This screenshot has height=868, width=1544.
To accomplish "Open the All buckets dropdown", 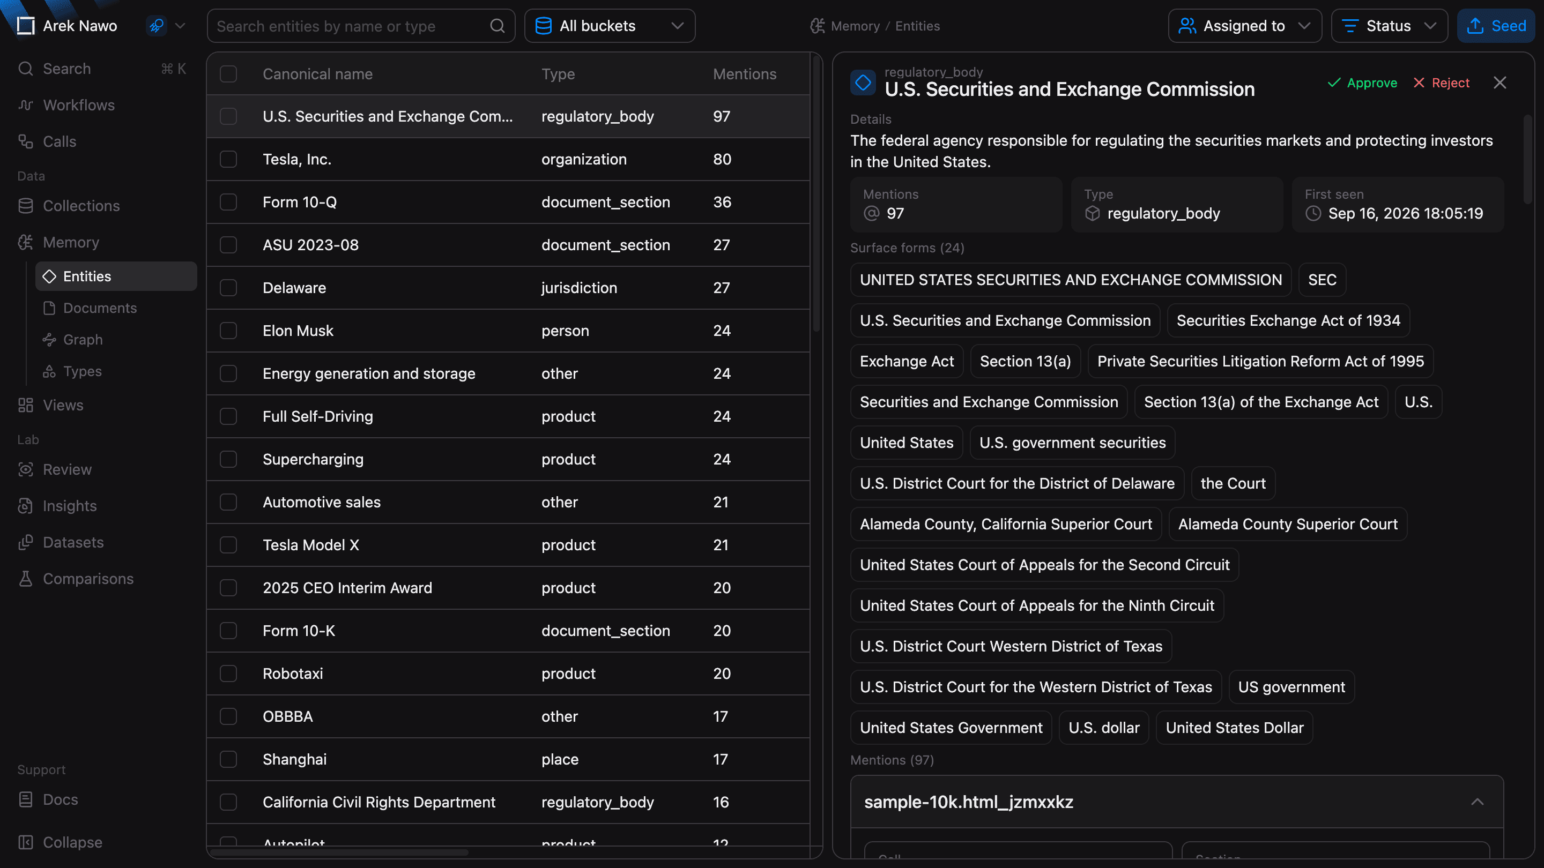I will tap(610, 26).
